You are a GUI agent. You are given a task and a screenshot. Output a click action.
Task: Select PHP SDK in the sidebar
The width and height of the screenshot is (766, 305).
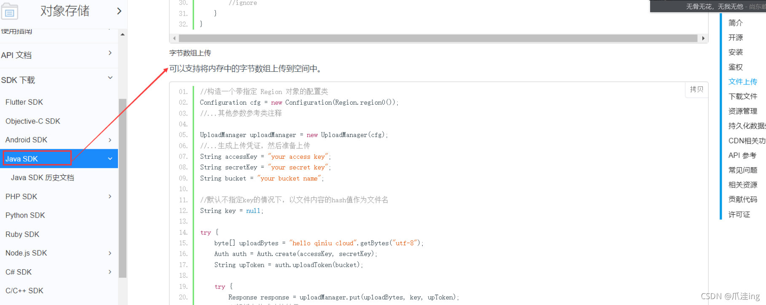coord(21,197)
